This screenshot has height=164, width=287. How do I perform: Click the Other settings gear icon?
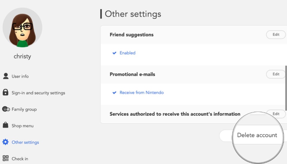coord(5,142)
